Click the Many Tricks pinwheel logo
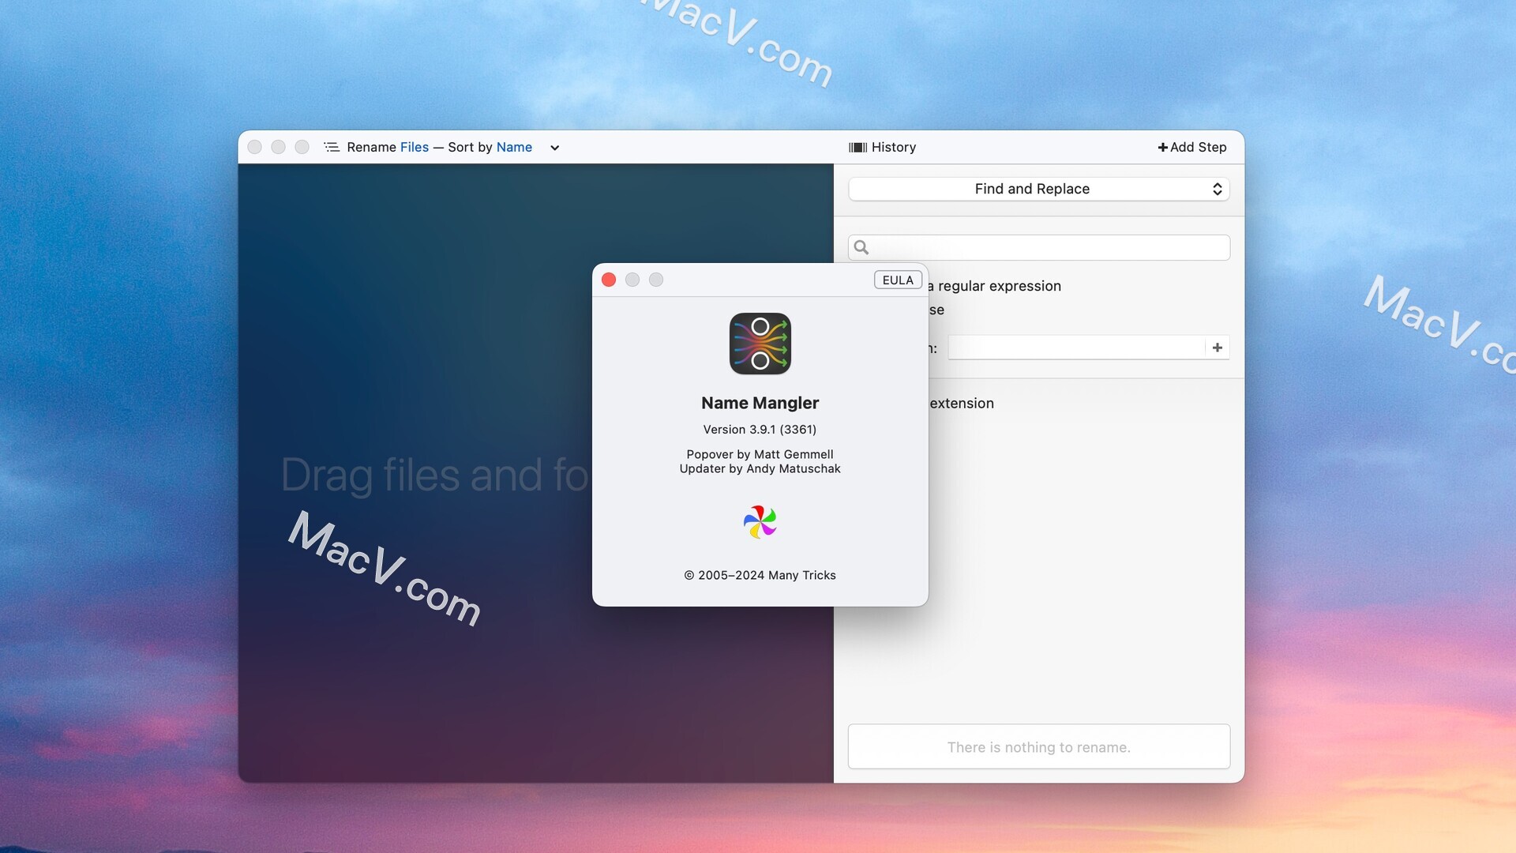The image size is (1516, 853). pyautogui.click(x=760, y=522)
